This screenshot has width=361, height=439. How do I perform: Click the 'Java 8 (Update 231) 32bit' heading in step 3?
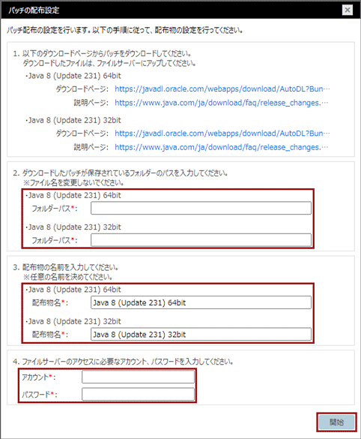(x=74, y=321)
